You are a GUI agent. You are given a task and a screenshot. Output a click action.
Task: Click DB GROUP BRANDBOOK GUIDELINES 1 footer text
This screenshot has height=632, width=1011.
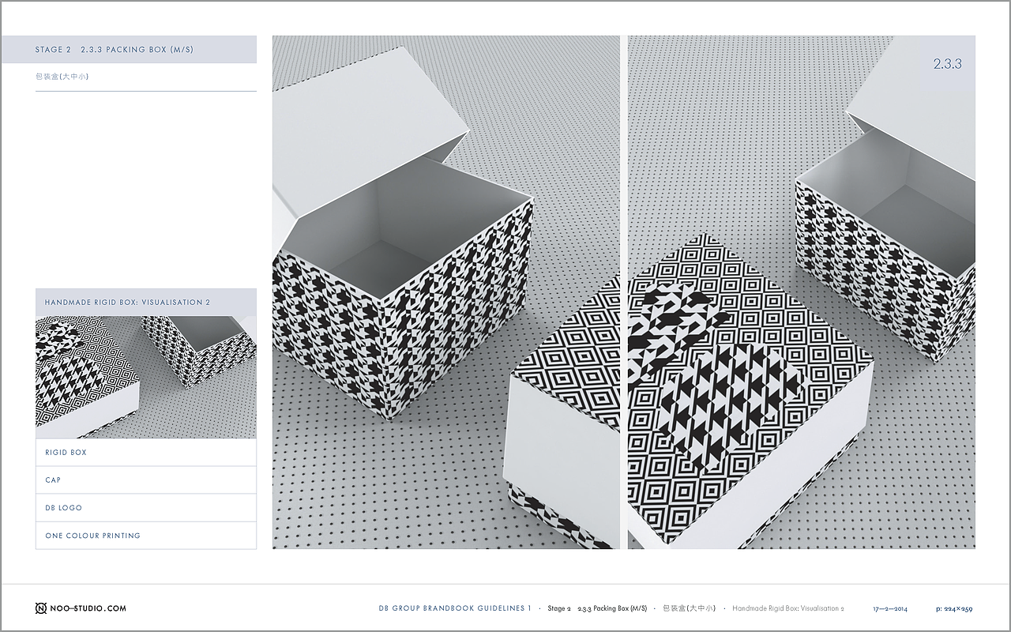455,608
